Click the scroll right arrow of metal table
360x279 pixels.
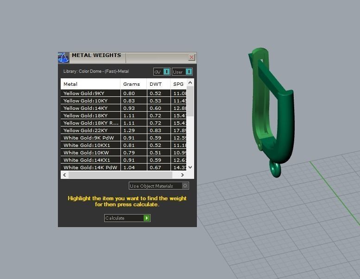point(182,175)
